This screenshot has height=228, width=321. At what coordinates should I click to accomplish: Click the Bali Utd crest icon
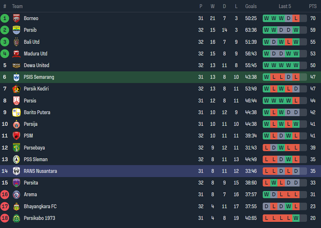pyautogui.click(x=16, y=42)
